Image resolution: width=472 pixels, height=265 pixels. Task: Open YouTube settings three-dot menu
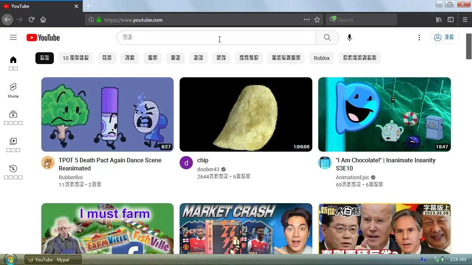(419, 38)
